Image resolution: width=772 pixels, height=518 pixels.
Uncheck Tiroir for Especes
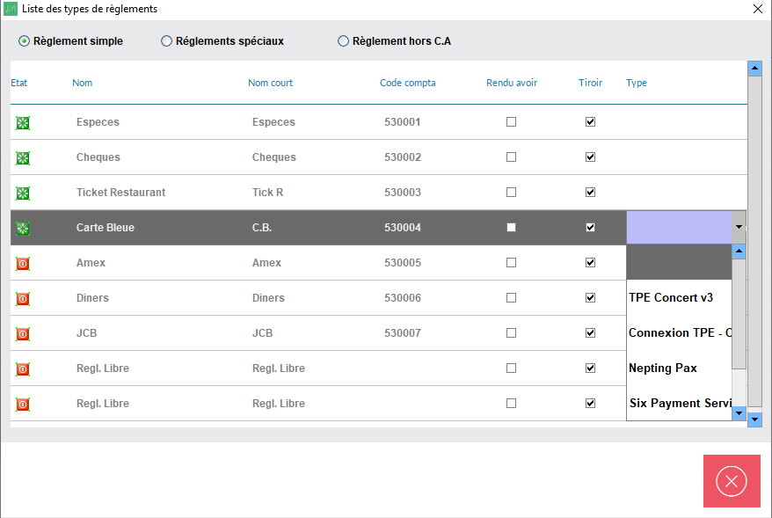coord(590,121)
